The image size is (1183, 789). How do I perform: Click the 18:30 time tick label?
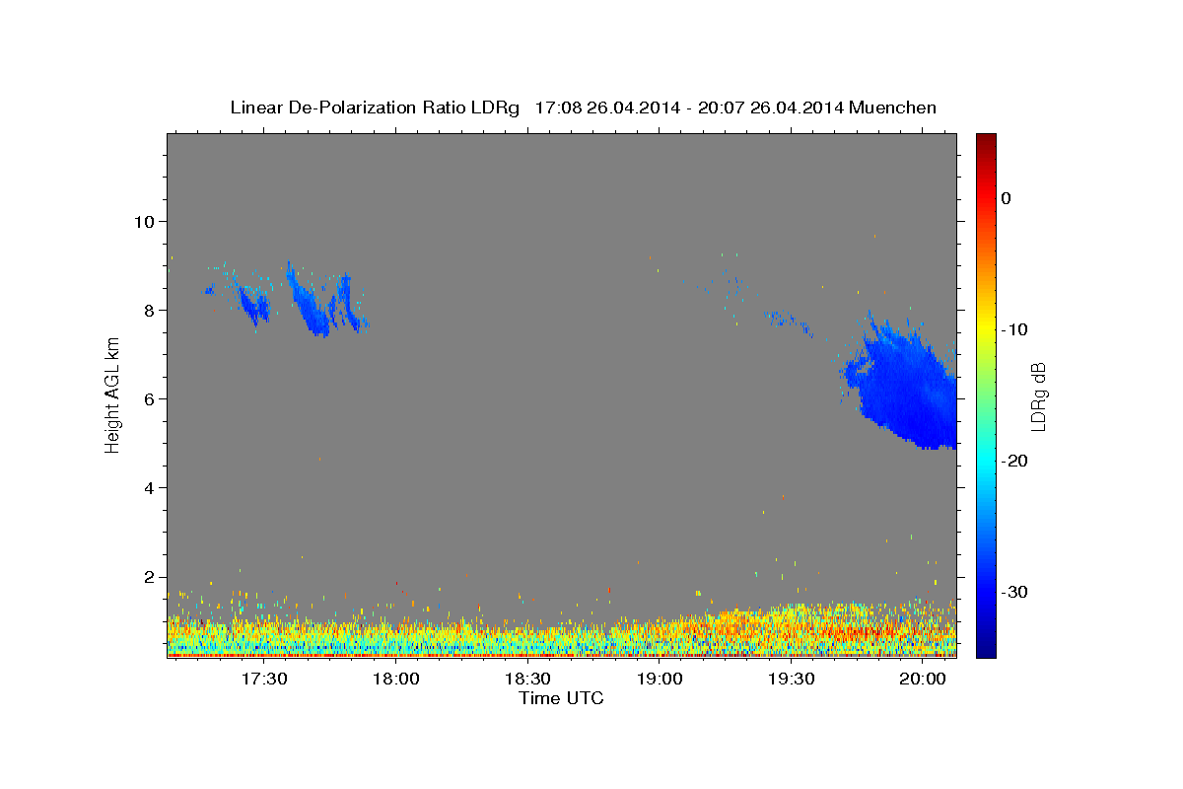click(527, 679)
